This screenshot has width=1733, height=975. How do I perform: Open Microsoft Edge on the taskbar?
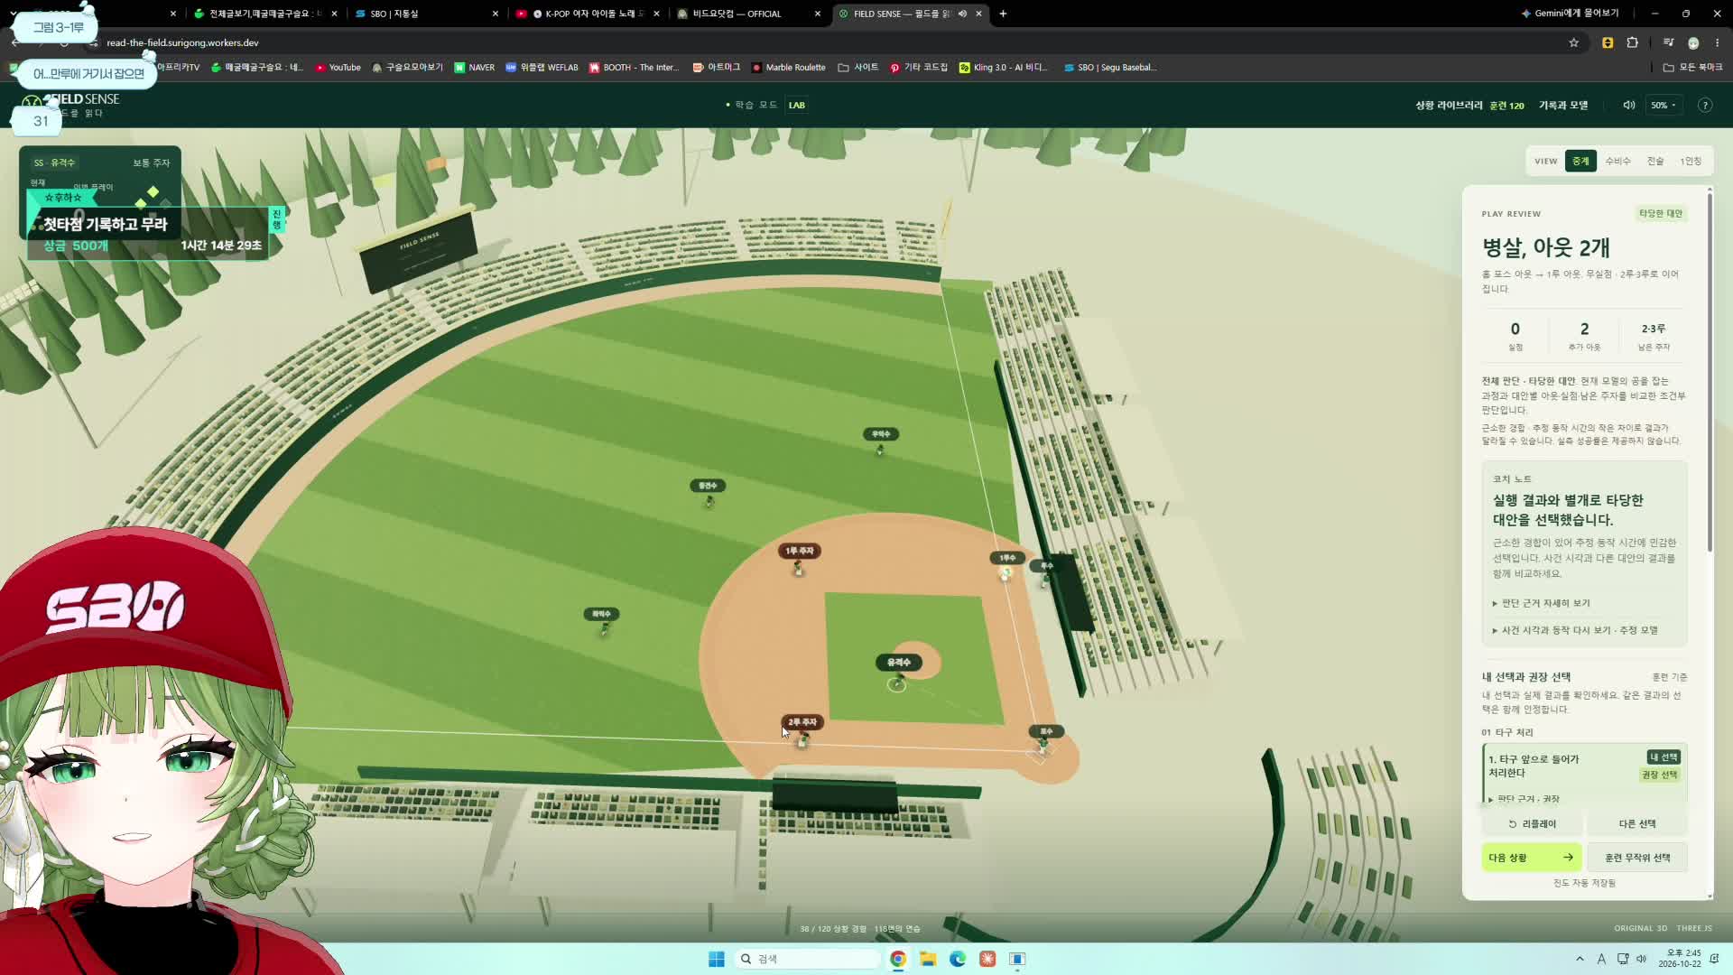[x=958, y=959]
